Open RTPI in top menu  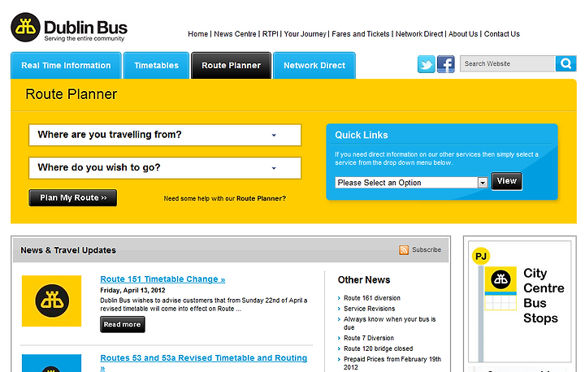270,34
